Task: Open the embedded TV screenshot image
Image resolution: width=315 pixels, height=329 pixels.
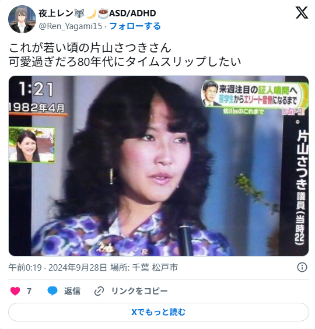Action: point(159,166)
